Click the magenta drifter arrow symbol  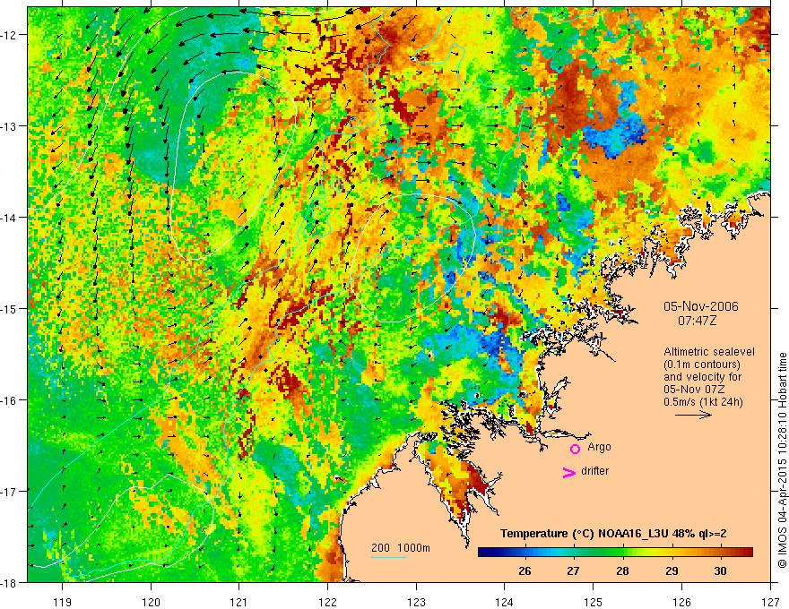coord(569,472)
